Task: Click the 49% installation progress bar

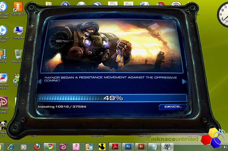Action: pos(112,98)
